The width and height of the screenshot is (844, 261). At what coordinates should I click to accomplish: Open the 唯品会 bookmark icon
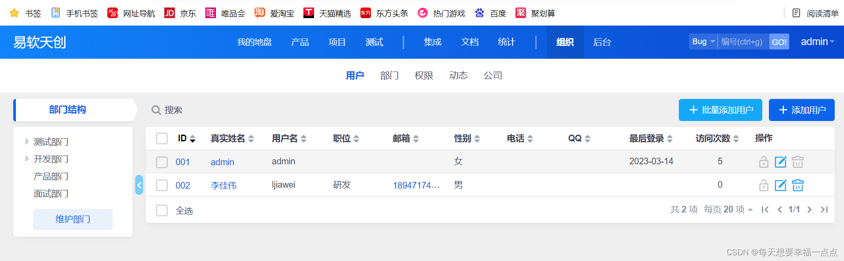tap(211, 13)
